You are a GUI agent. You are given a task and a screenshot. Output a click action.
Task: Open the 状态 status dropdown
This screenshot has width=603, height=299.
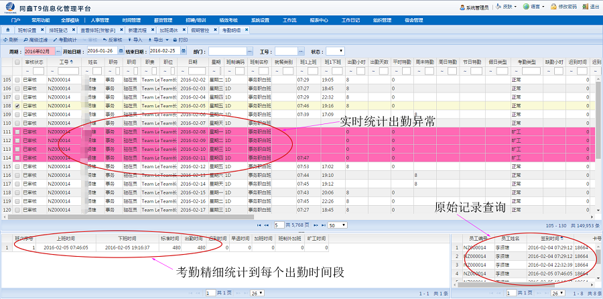click(340, 51)
